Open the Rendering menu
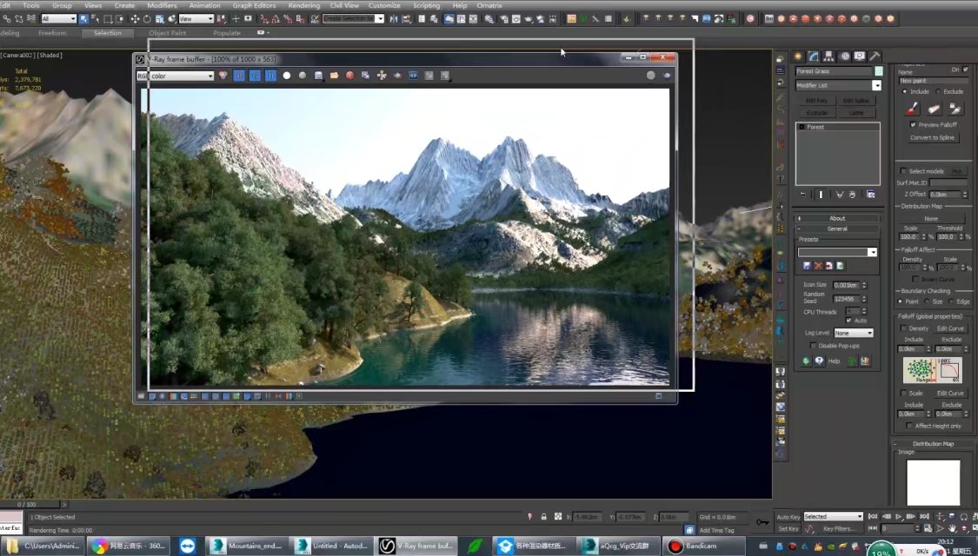The height and width of the screenshot is (556, 978). [x=303, y=5]
